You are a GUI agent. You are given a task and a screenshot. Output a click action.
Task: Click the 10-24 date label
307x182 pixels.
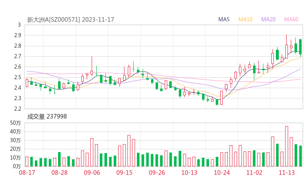pos(222,172)
